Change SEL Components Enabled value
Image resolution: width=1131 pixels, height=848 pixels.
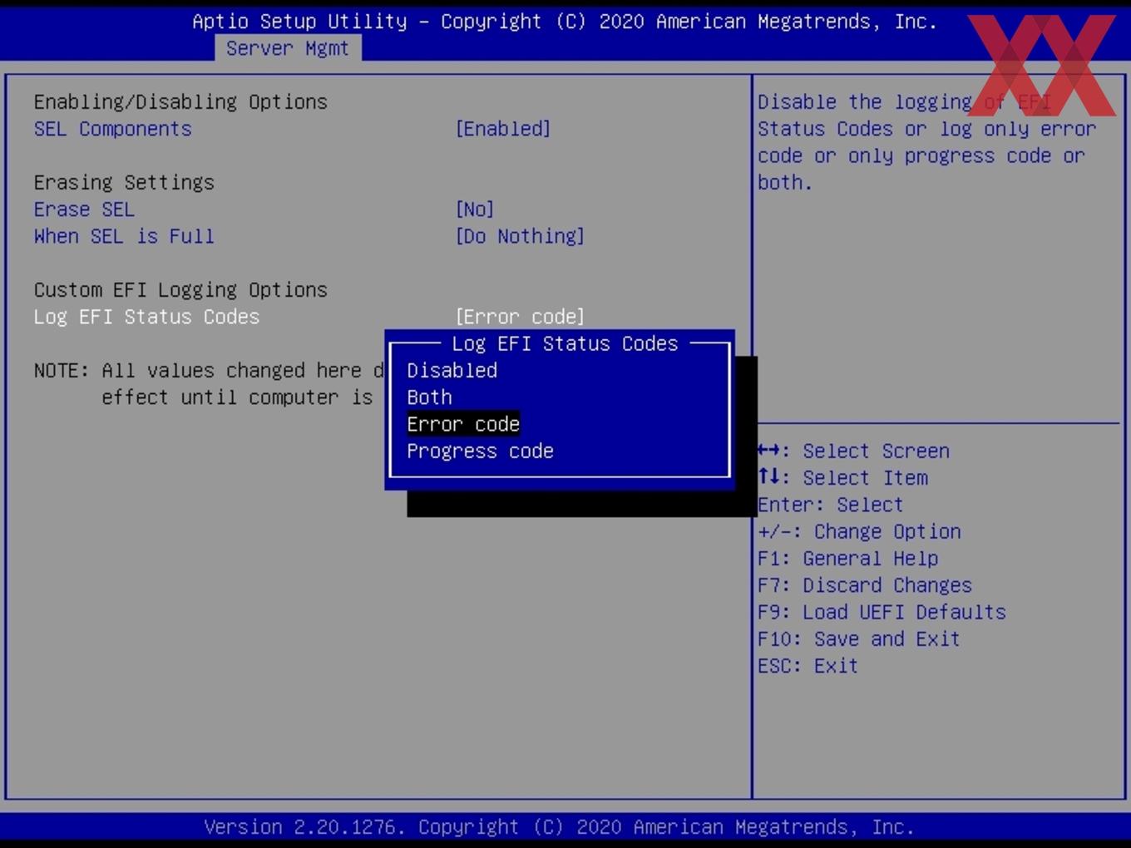(x=503, y=129)
